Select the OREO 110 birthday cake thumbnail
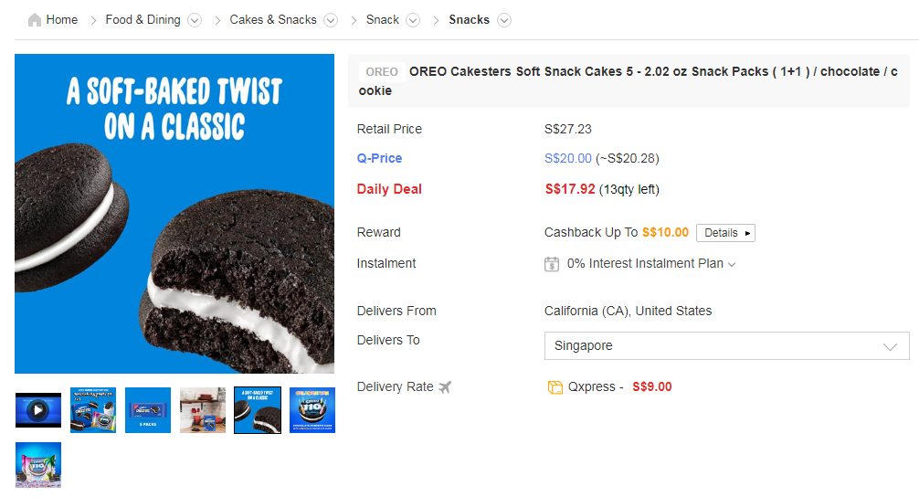The height and width of the screenshot is (497, 919). point(312,410)
